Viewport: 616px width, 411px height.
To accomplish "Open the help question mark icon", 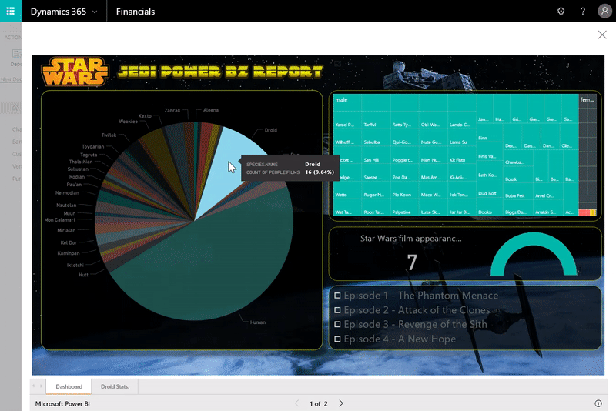I will tap(583, 11).
